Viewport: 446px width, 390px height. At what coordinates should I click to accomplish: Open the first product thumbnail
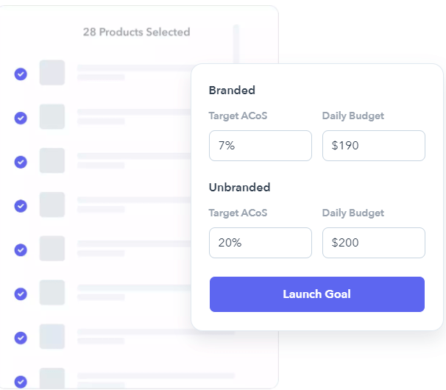pos(52,73)
